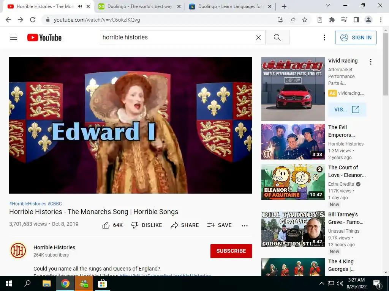Click the VIS... visit site button

coord(347,110)
